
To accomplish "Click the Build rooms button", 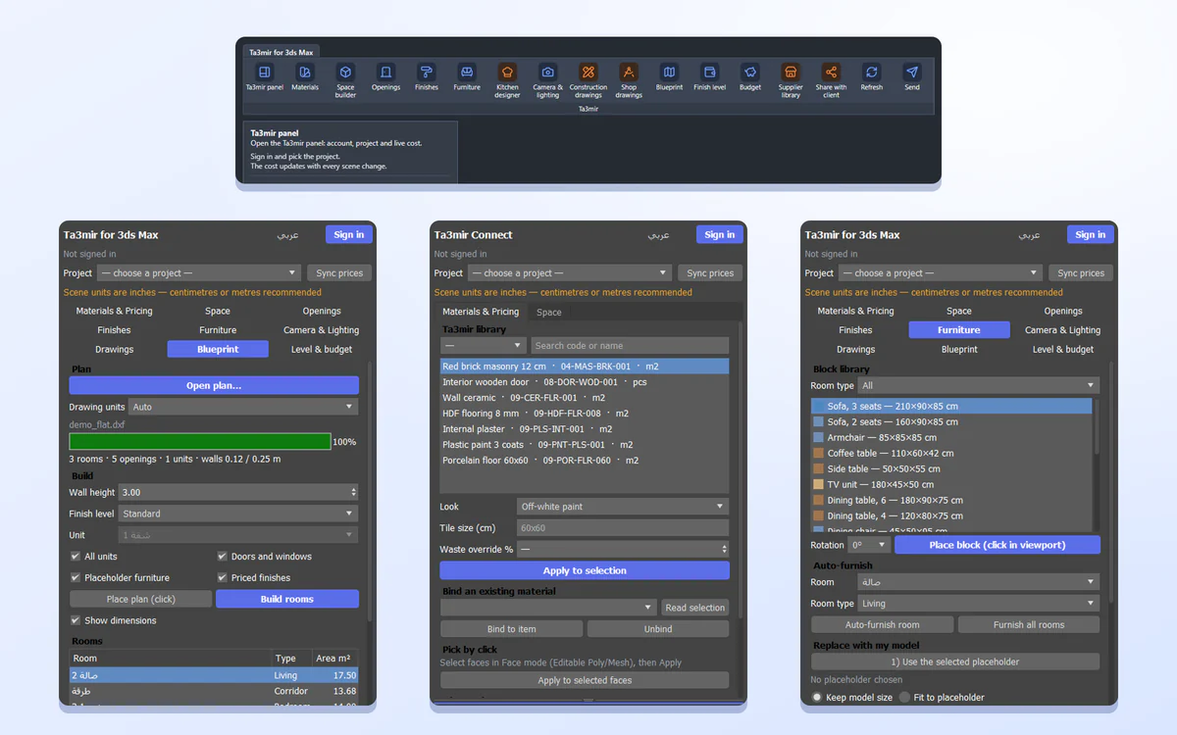I will click(287, 599).
